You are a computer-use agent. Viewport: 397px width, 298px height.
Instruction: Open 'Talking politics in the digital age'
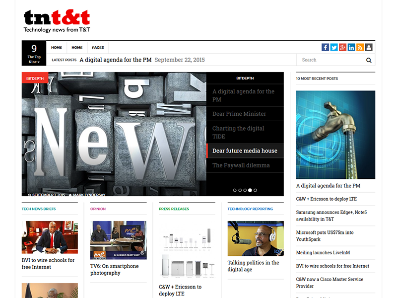(x=253, y=266)
